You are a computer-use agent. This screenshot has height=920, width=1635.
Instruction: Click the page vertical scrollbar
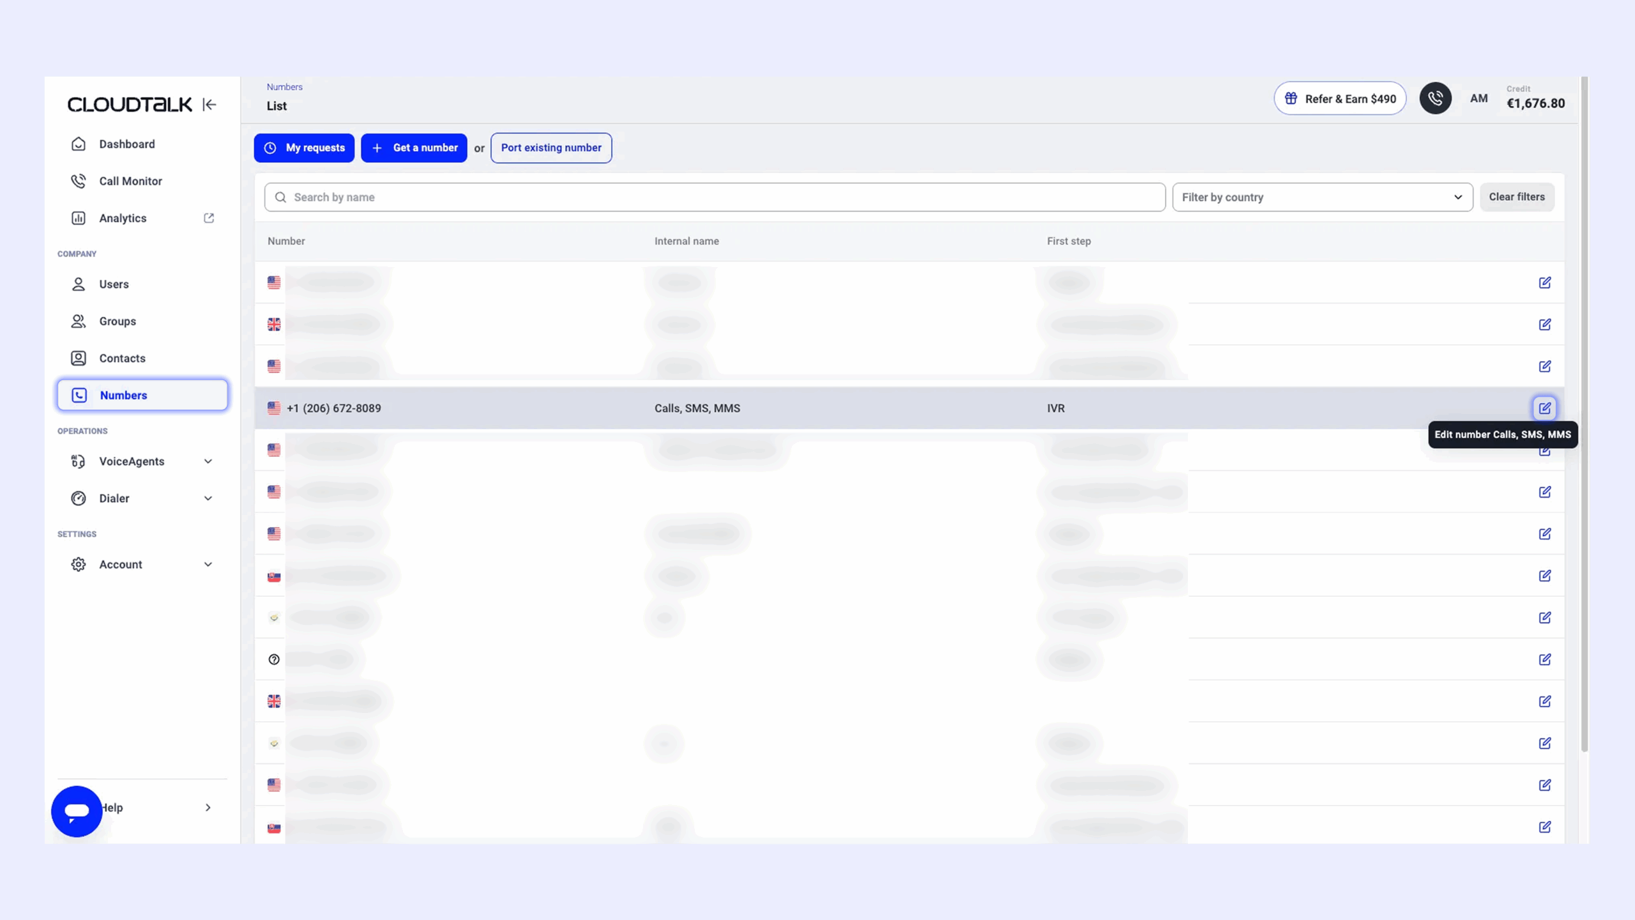(1584, 415)
